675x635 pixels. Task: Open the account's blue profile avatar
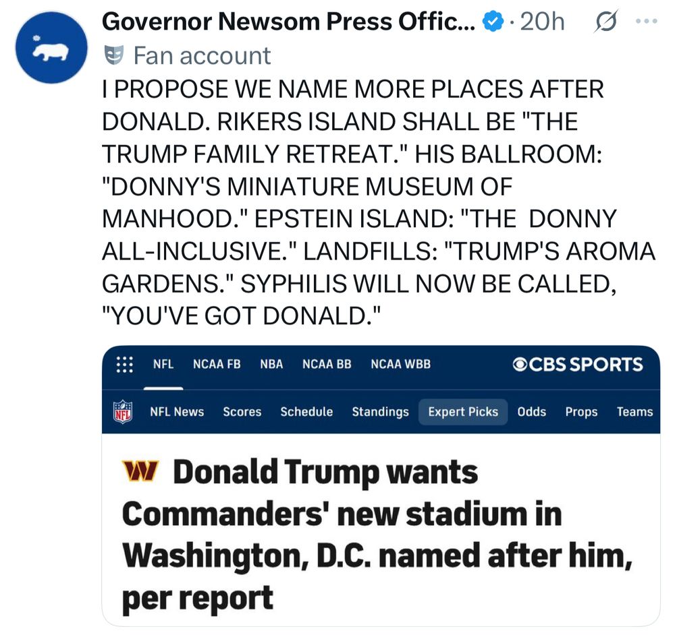click(51, 47)
